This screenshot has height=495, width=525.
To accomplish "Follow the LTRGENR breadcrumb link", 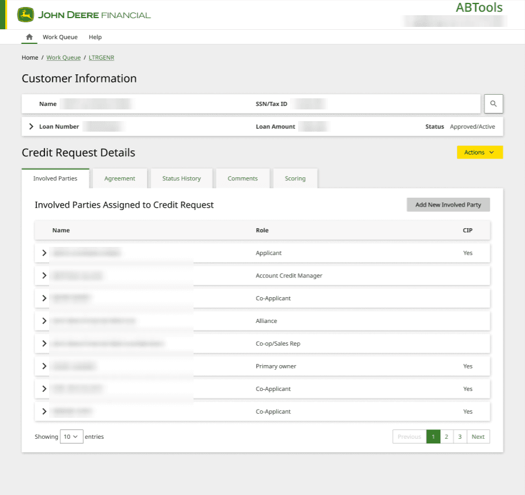I will pyautogui.click(x=102, y=58).
